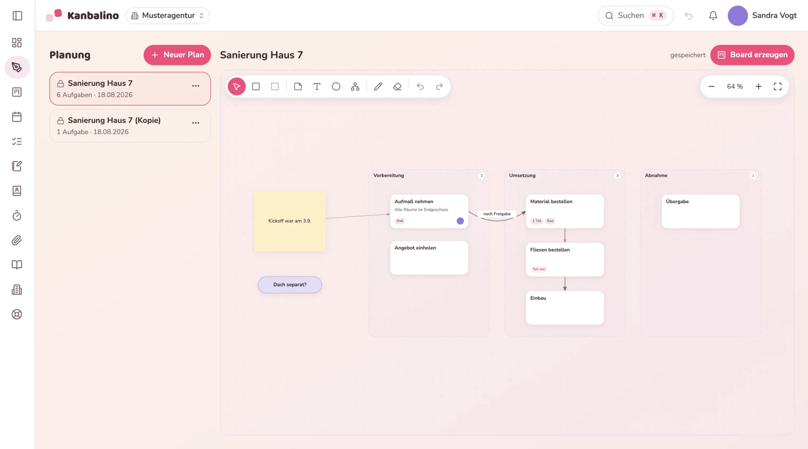Select the Aufmaß nehmen task card
This screenshot has height=449, width=808.
click(429, 211)
